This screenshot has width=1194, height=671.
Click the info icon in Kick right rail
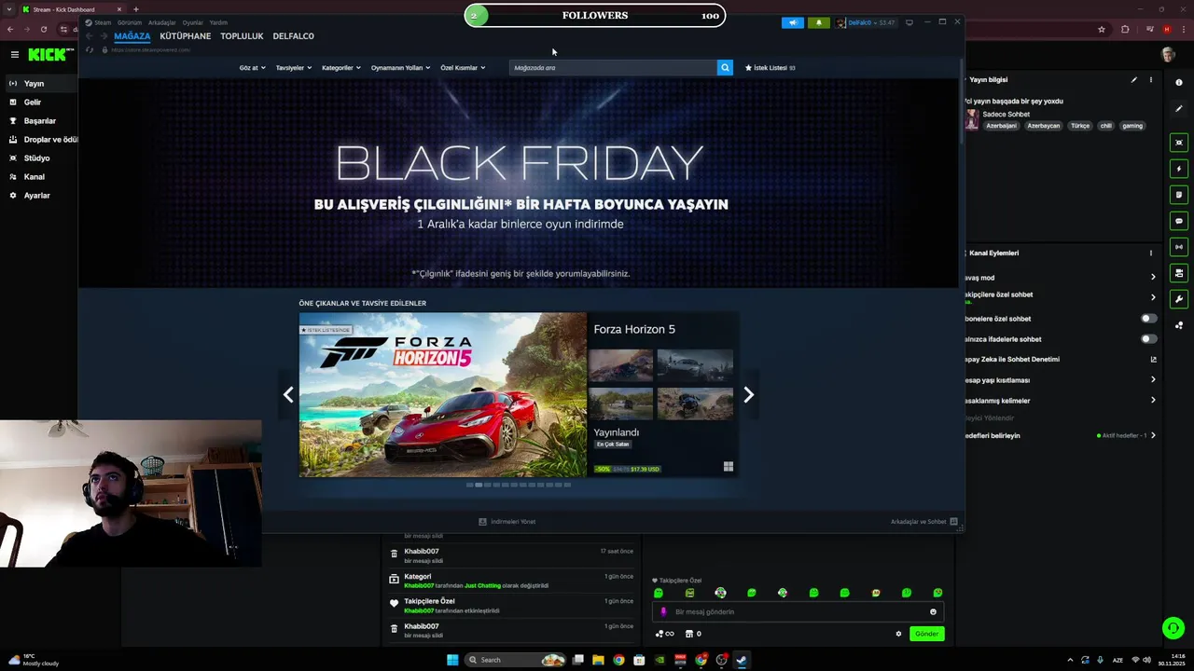pos(1179,83)
